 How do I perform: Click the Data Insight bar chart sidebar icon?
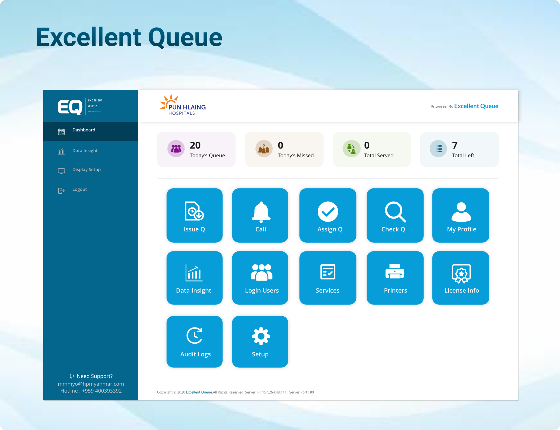click(x=61, y=151)
